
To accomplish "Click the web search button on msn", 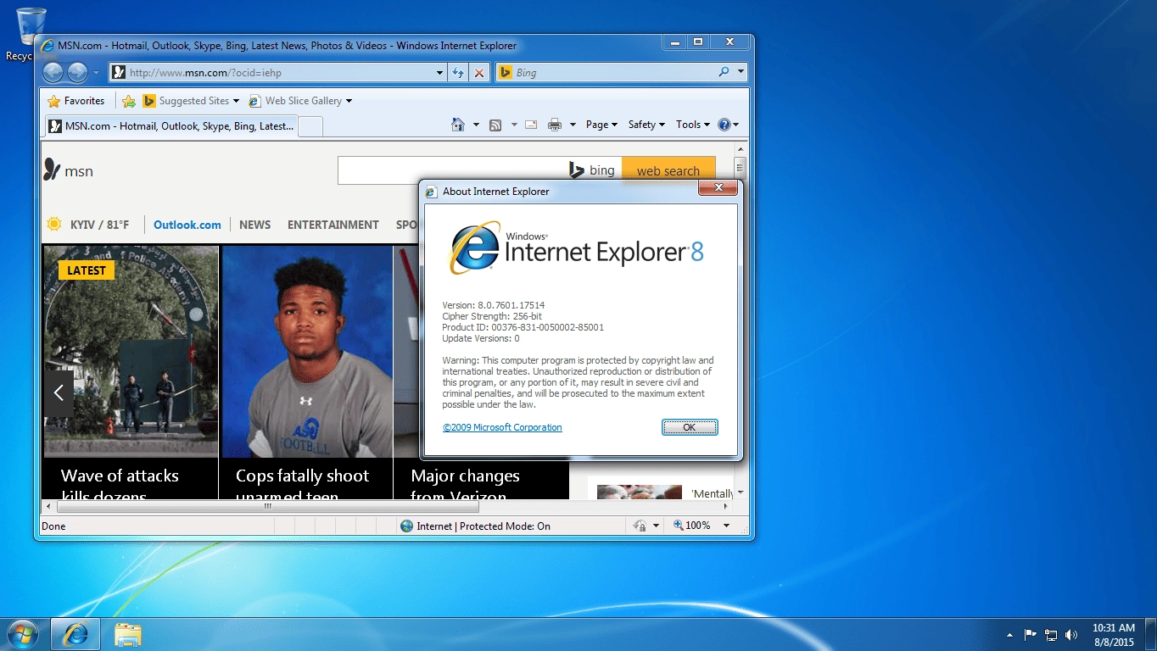I will tap(668, 170).
